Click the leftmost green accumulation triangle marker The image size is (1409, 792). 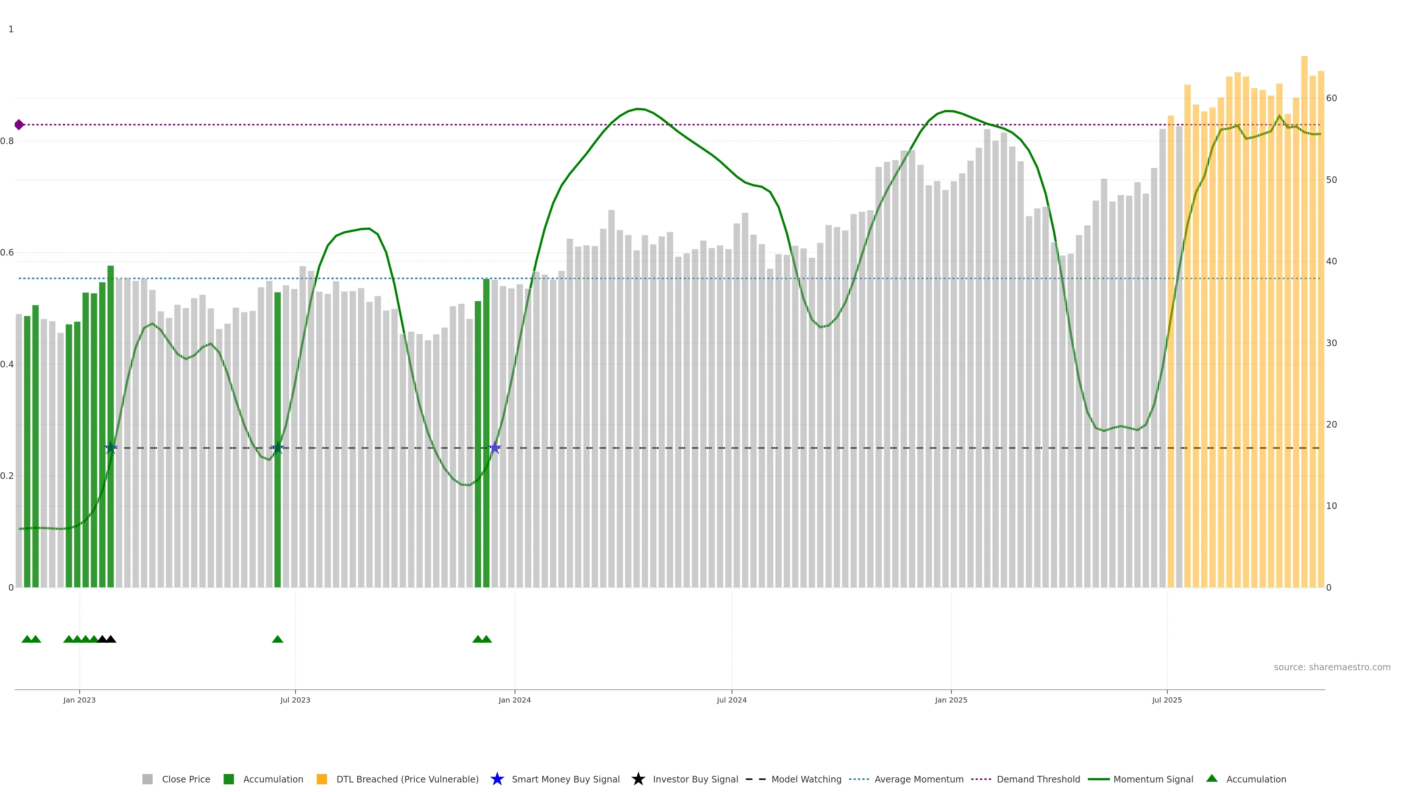(27, 639)
